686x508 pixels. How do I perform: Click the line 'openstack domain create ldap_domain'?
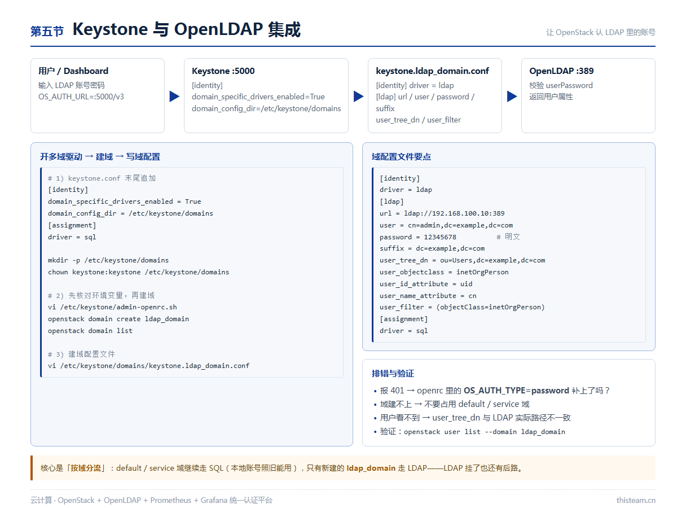tap(118, 319)
